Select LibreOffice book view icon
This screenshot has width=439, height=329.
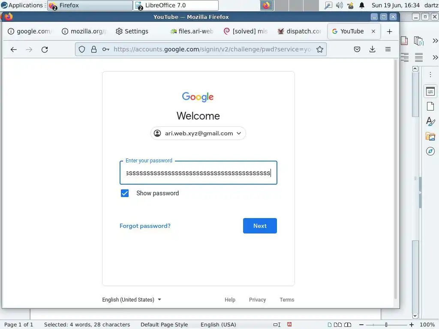[x=348, y=325]
